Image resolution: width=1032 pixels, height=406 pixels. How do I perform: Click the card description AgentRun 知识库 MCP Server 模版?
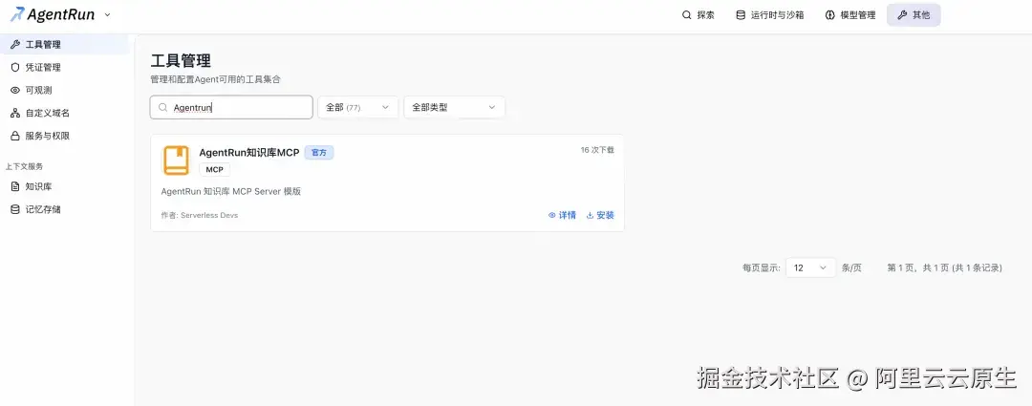[231, 191]
